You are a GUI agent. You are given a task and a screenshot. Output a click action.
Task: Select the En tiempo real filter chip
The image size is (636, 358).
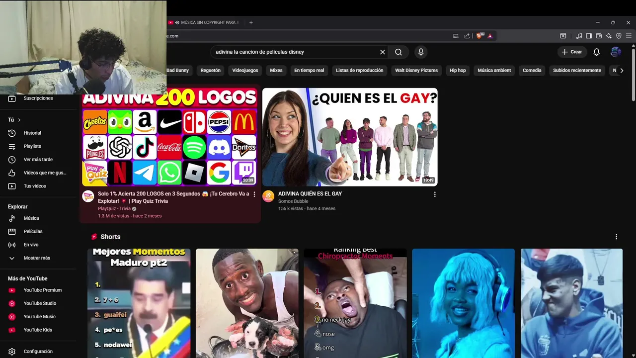point(309,71)
